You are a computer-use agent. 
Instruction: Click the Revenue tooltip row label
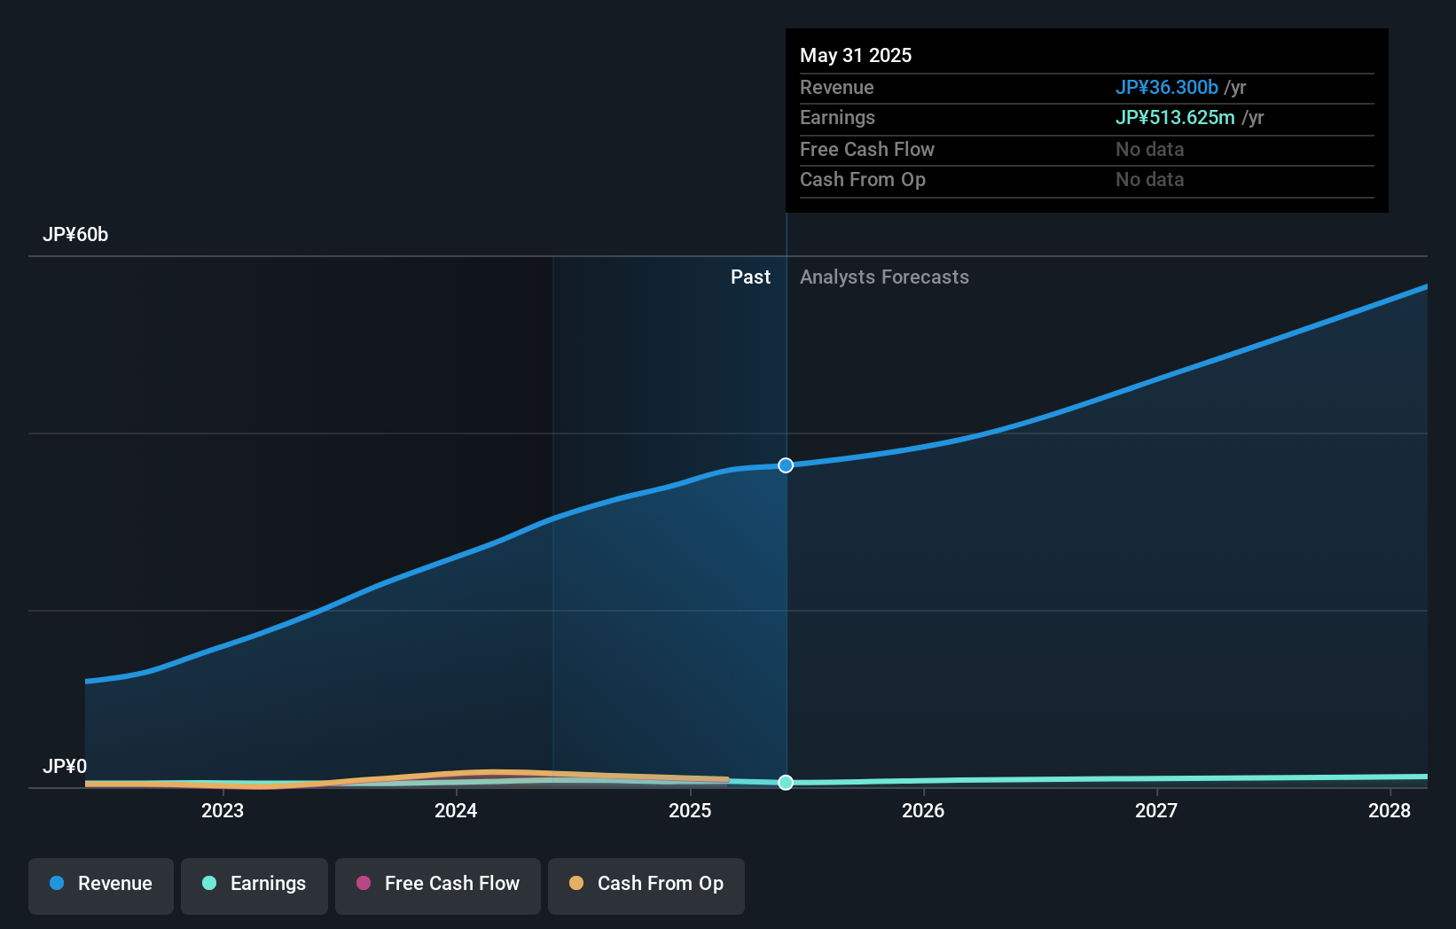(x=837, y=87)
